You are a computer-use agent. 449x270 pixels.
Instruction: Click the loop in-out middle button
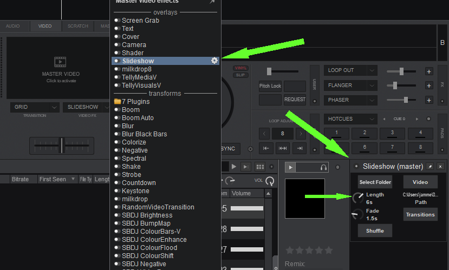coord(283,148)
